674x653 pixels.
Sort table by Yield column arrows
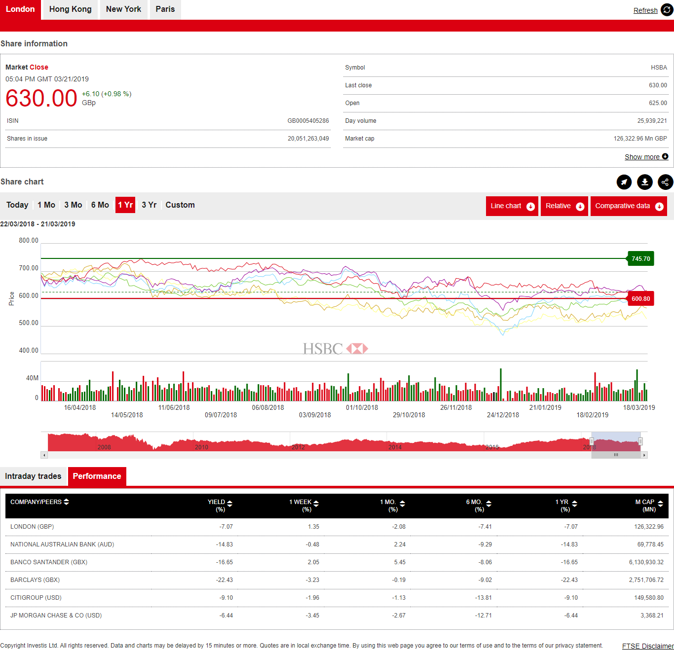[x=229, y=504]
